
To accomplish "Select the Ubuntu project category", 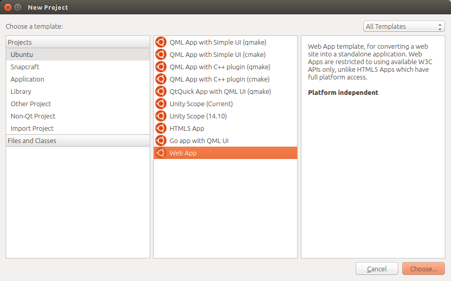I will click(x=78, y=54).
